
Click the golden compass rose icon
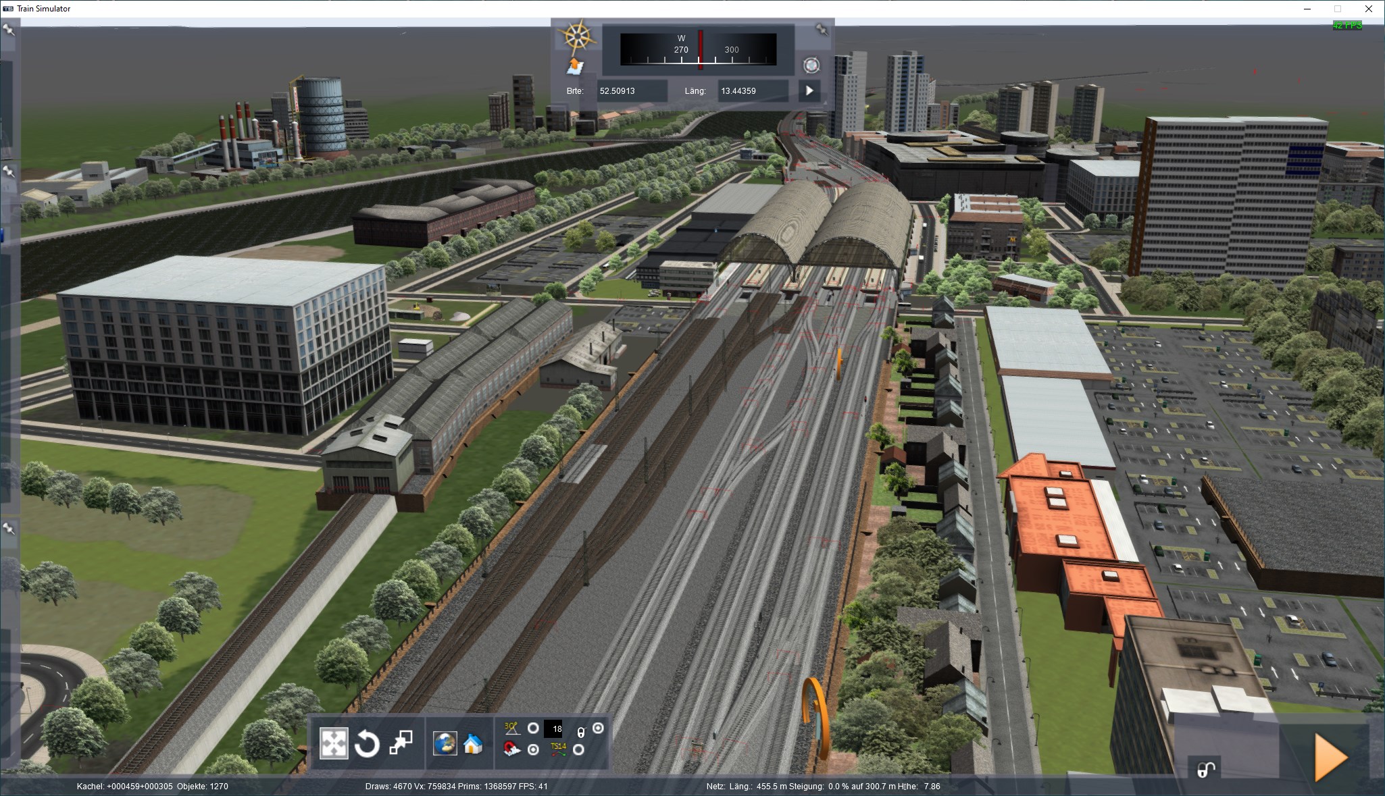tap(576, 36)
